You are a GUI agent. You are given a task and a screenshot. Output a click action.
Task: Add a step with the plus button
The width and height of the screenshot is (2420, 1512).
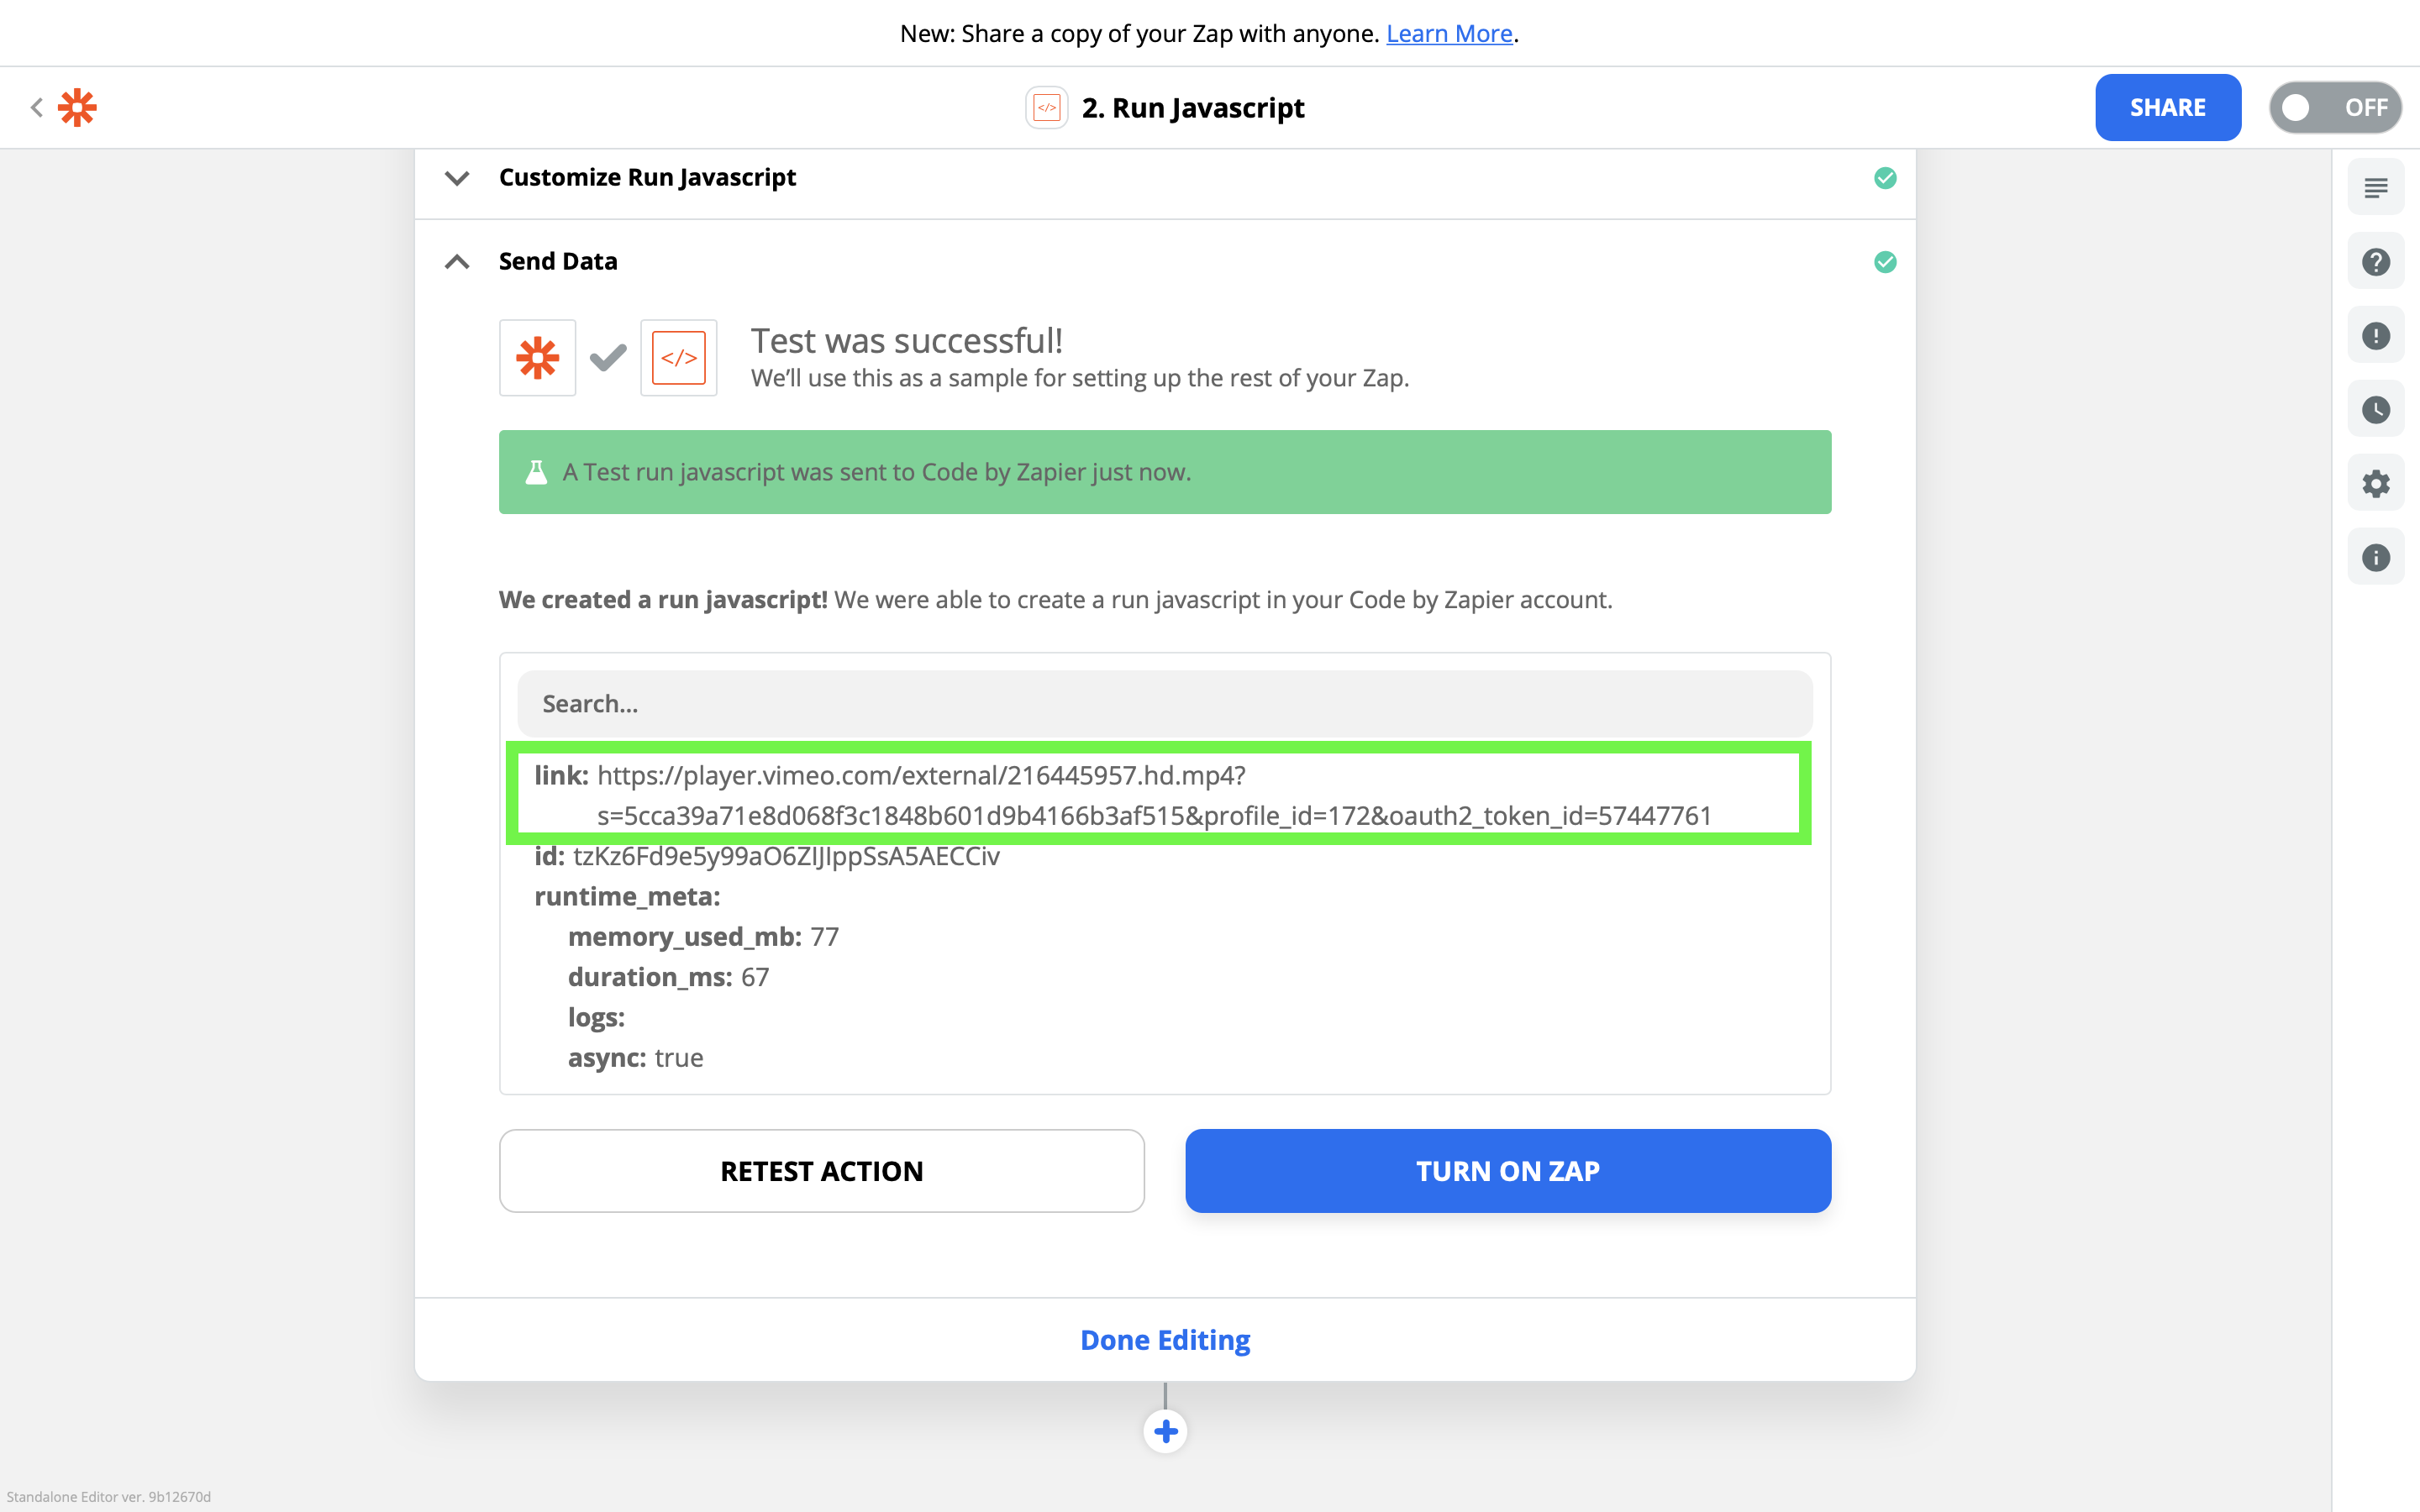pyautogui.click(x=1165, y=1432)
